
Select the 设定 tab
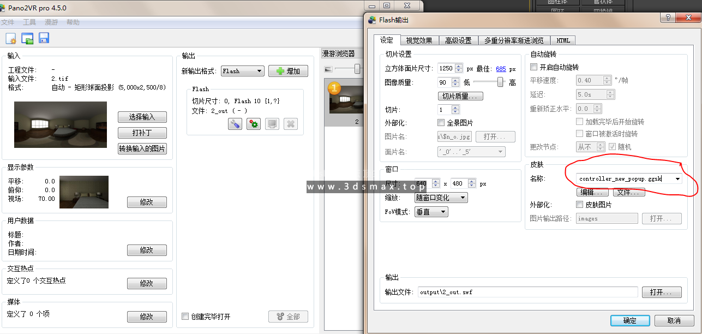point(387,40)
